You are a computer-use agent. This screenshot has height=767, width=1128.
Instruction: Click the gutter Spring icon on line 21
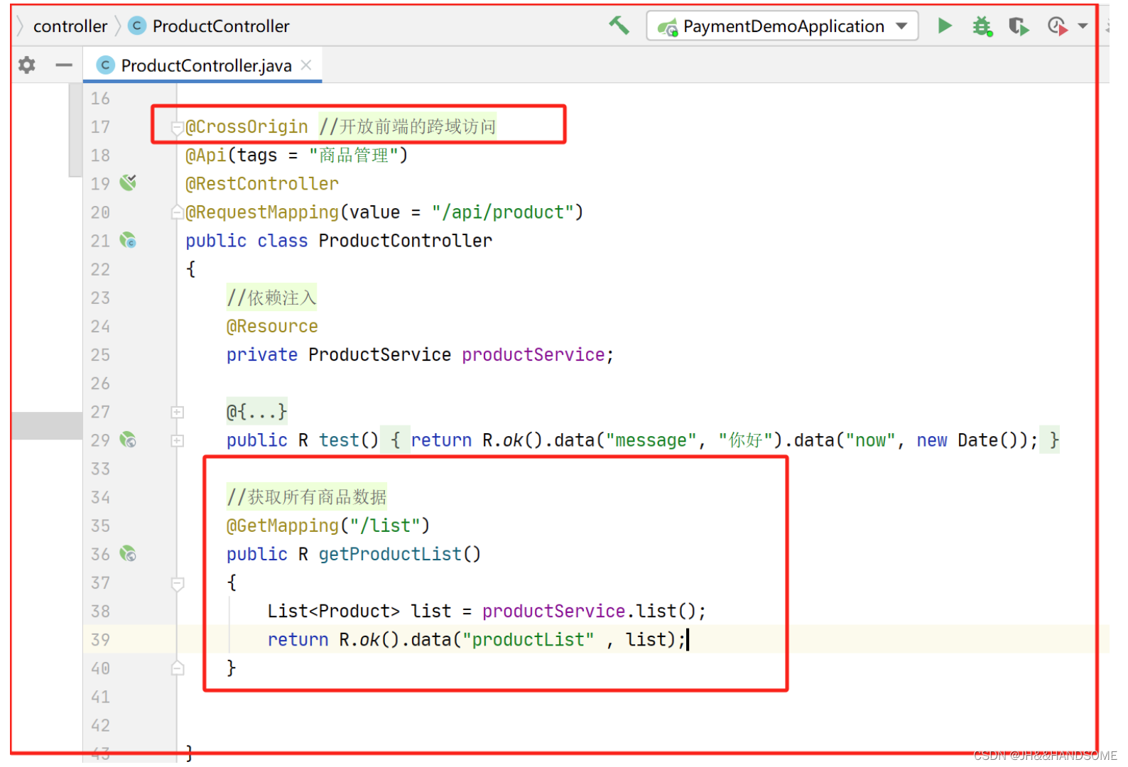tap(128, 241)
